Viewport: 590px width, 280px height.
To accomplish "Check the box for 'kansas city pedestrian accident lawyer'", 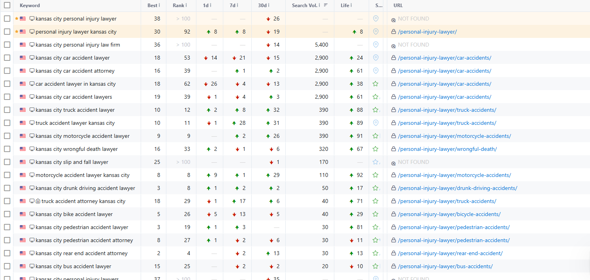I will 7,227.
